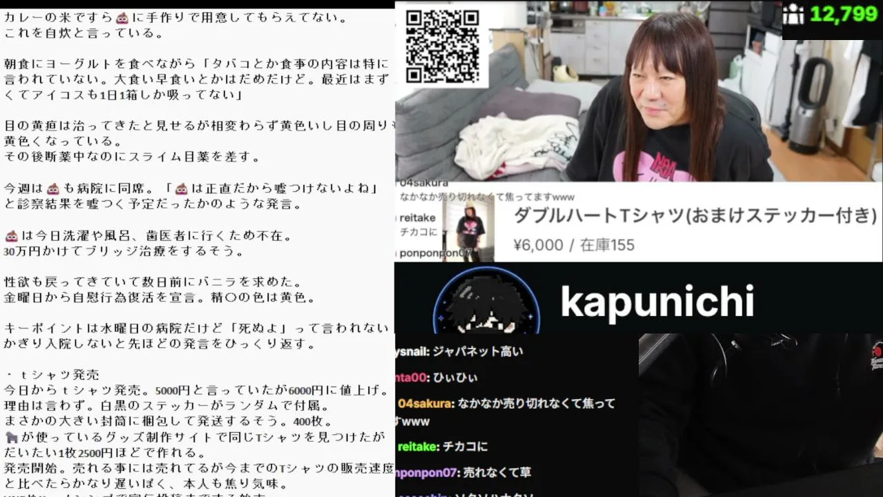
Task: Click the product title ダブルハートTシャツ(おまけステッカー付き)
Action: [x=695, y=215]
